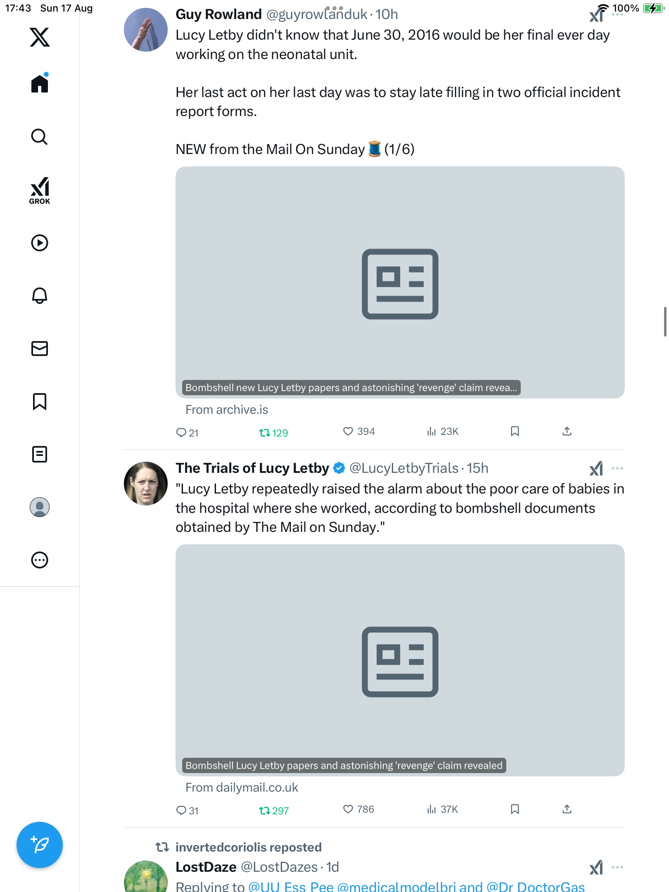Open Notifications bell icon

40,295
